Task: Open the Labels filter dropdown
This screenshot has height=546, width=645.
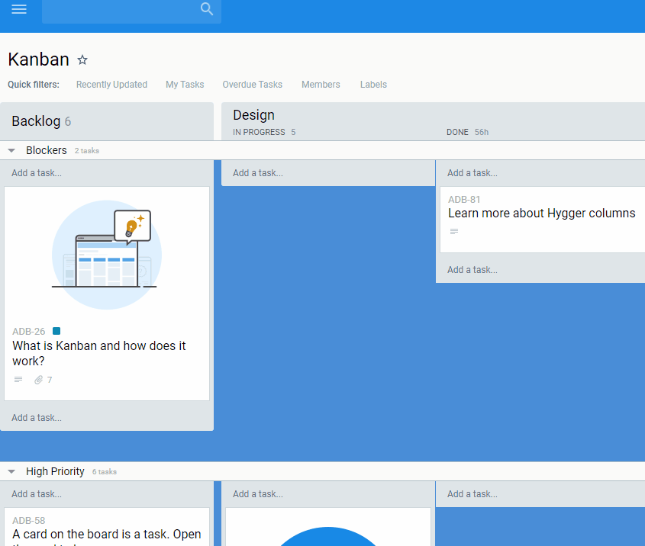Action: point(373,85)
